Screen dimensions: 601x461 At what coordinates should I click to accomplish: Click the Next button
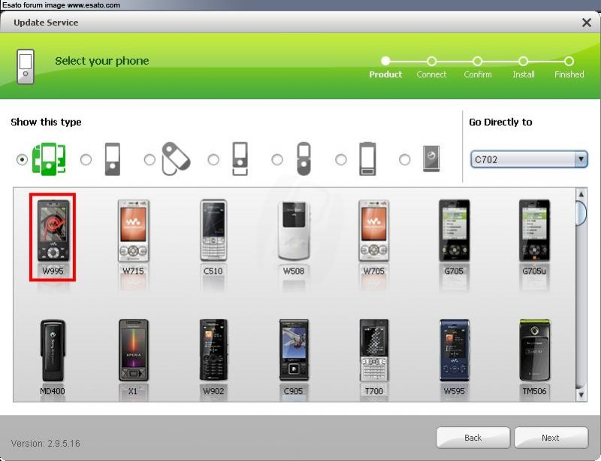tap(551, 438)
